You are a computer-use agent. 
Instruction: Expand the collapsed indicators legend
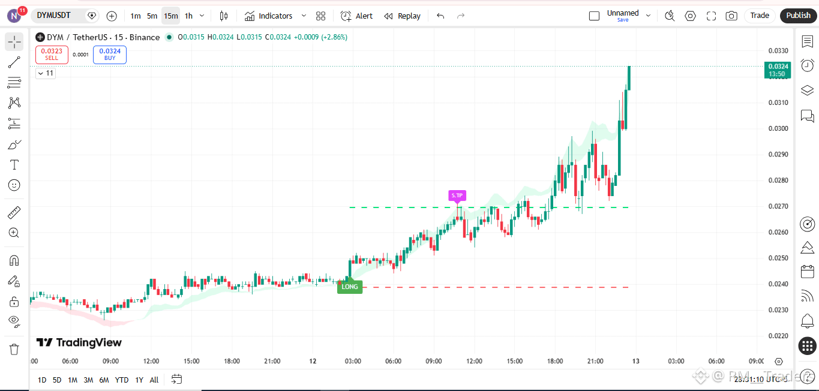45,73
